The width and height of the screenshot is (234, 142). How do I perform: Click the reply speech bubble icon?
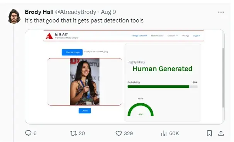(x=28, y=133)
